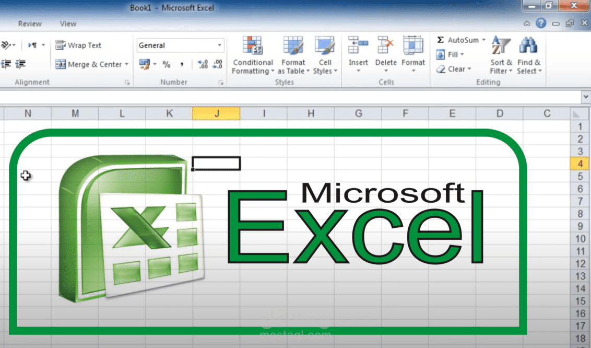Expand the Accounting Number Format dropdown arrow
The width and height of the screenshot is (591, 348).
155,64
